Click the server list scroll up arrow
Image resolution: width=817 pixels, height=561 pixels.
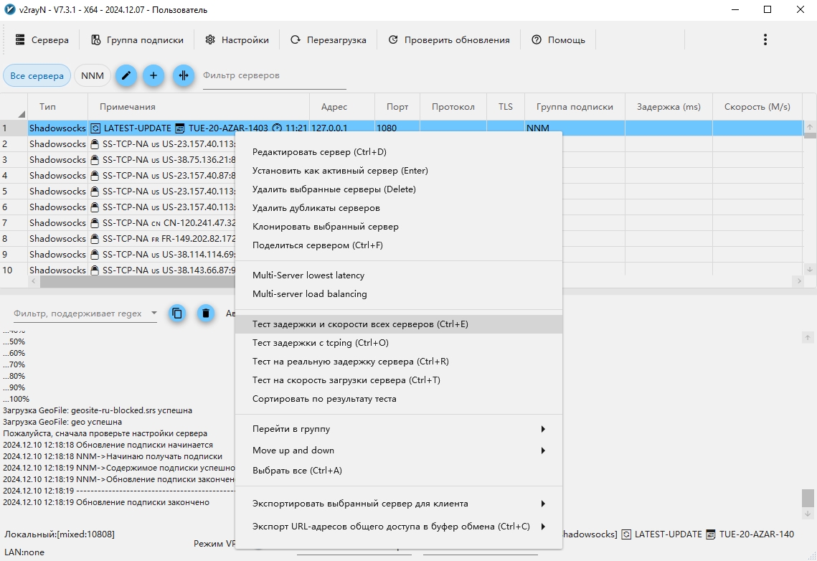tap(810, 126)
